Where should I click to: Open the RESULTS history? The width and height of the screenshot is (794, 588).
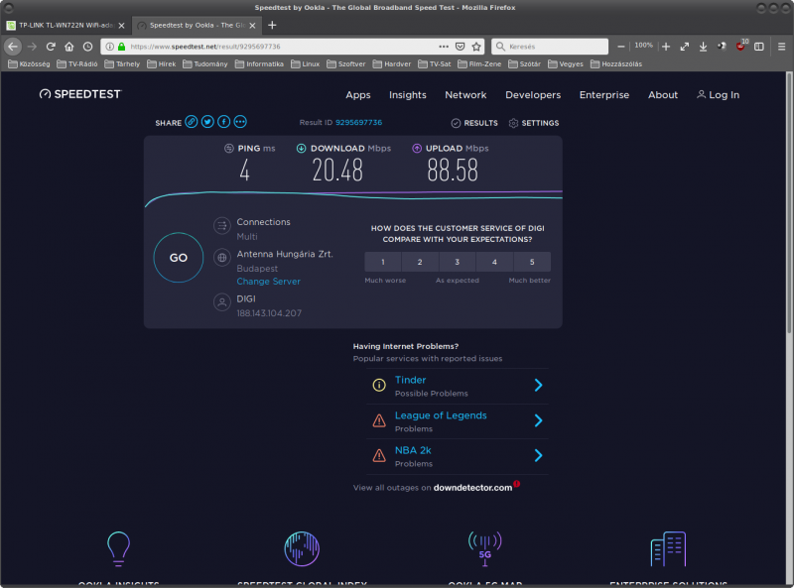(x=474, y=123)
